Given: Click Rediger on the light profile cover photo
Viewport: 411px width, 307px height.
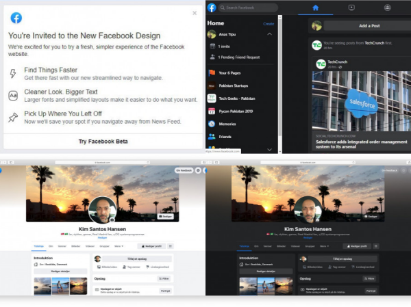Looking at the screenshot, I should coord(165,217).
